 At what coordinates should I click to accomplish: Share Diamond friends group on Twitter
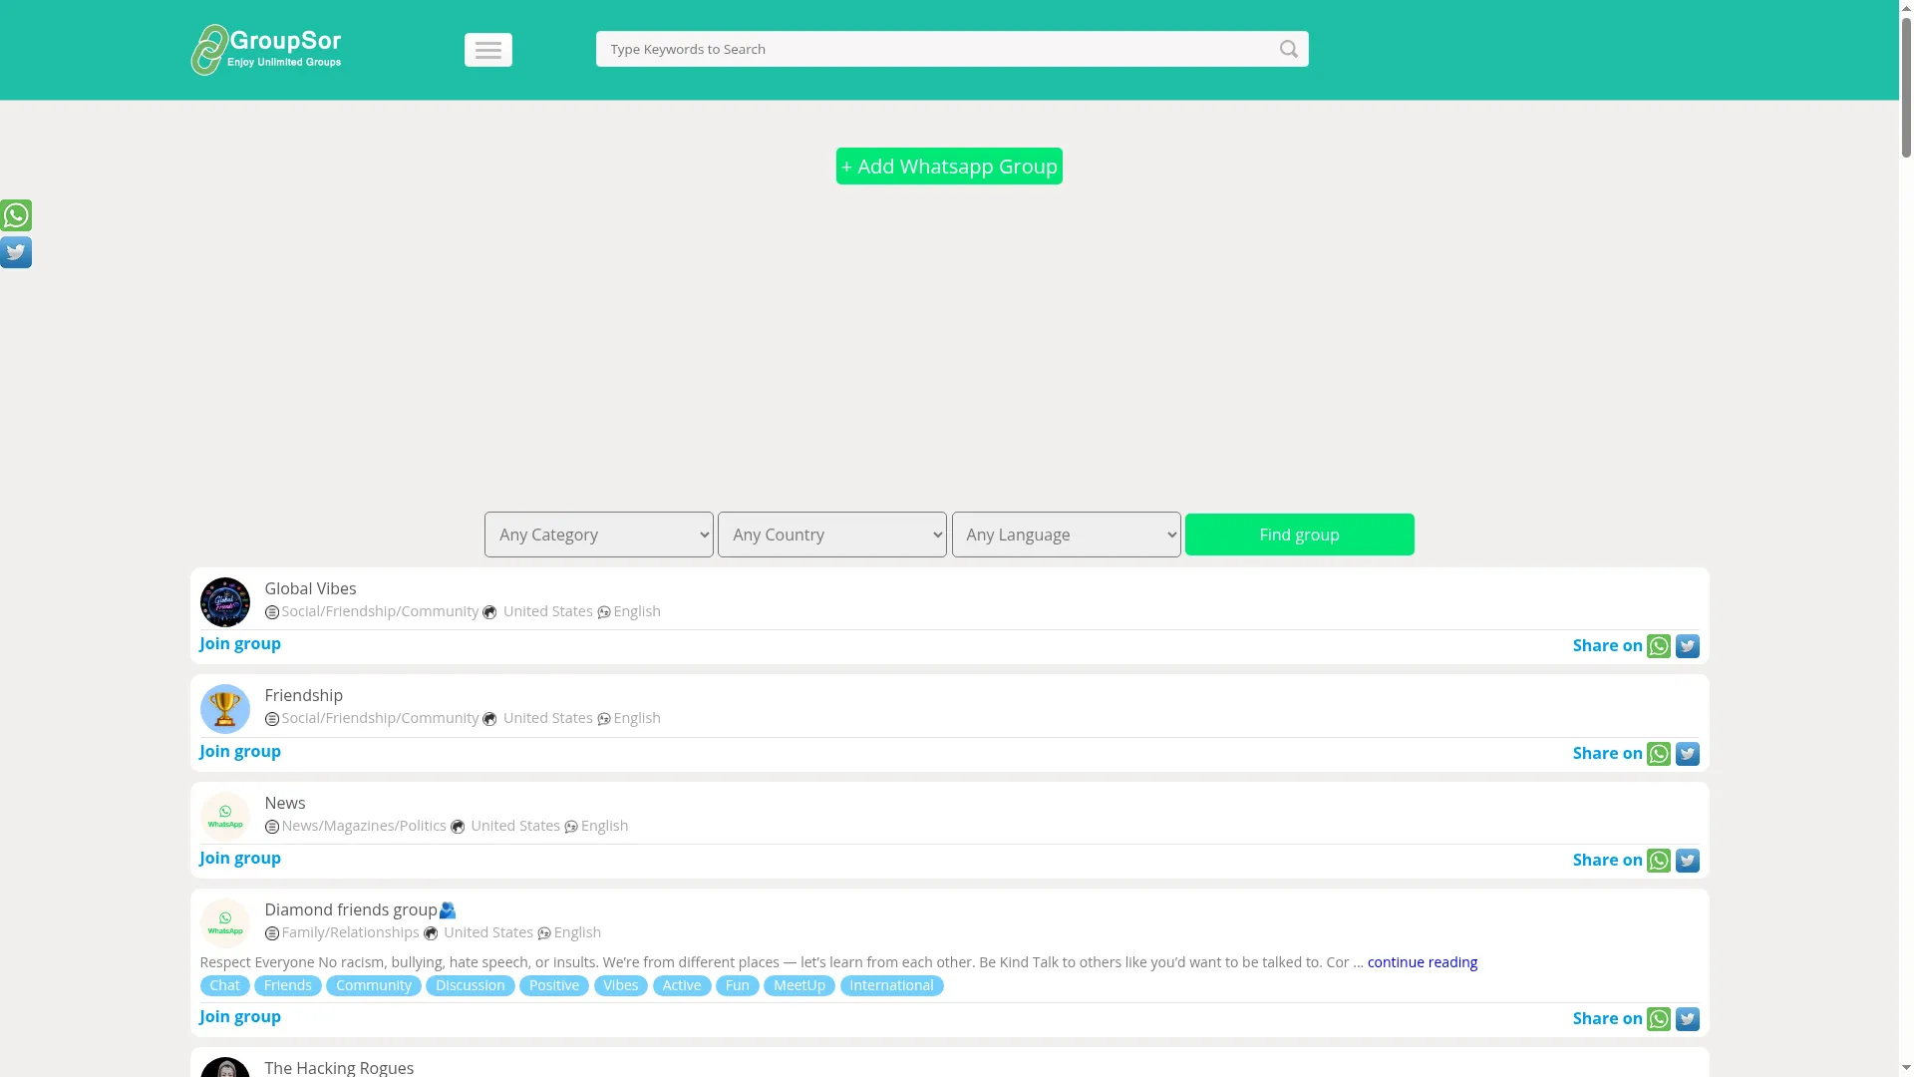1688,1019
